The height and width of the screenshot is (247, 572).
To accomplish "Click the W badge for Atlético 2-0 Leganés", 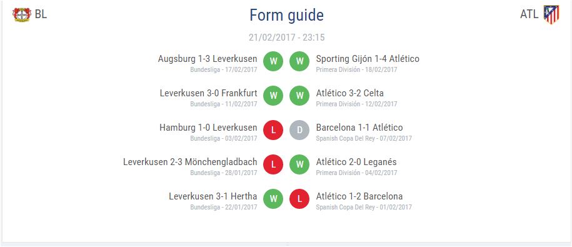I will [299, 164].
